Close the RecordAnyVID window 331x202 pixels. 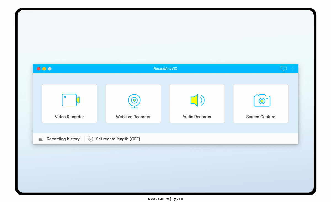[39, 69]
